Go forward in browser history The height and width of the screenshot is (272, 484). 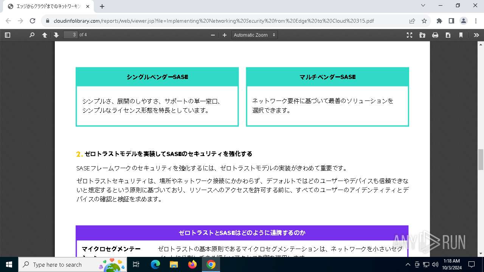(20, 21)
